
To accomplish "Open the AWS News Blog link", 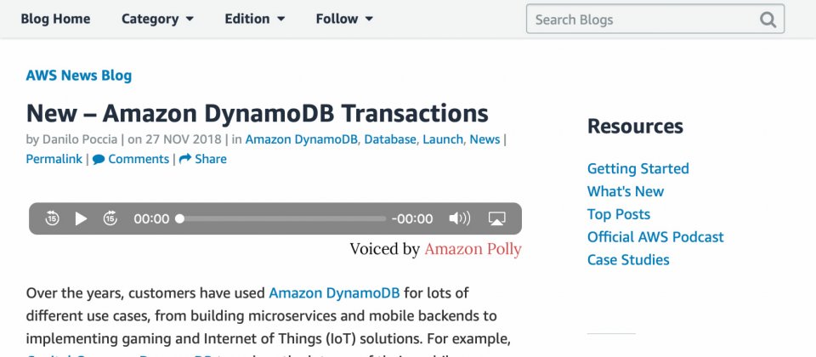I will point(78,76).
